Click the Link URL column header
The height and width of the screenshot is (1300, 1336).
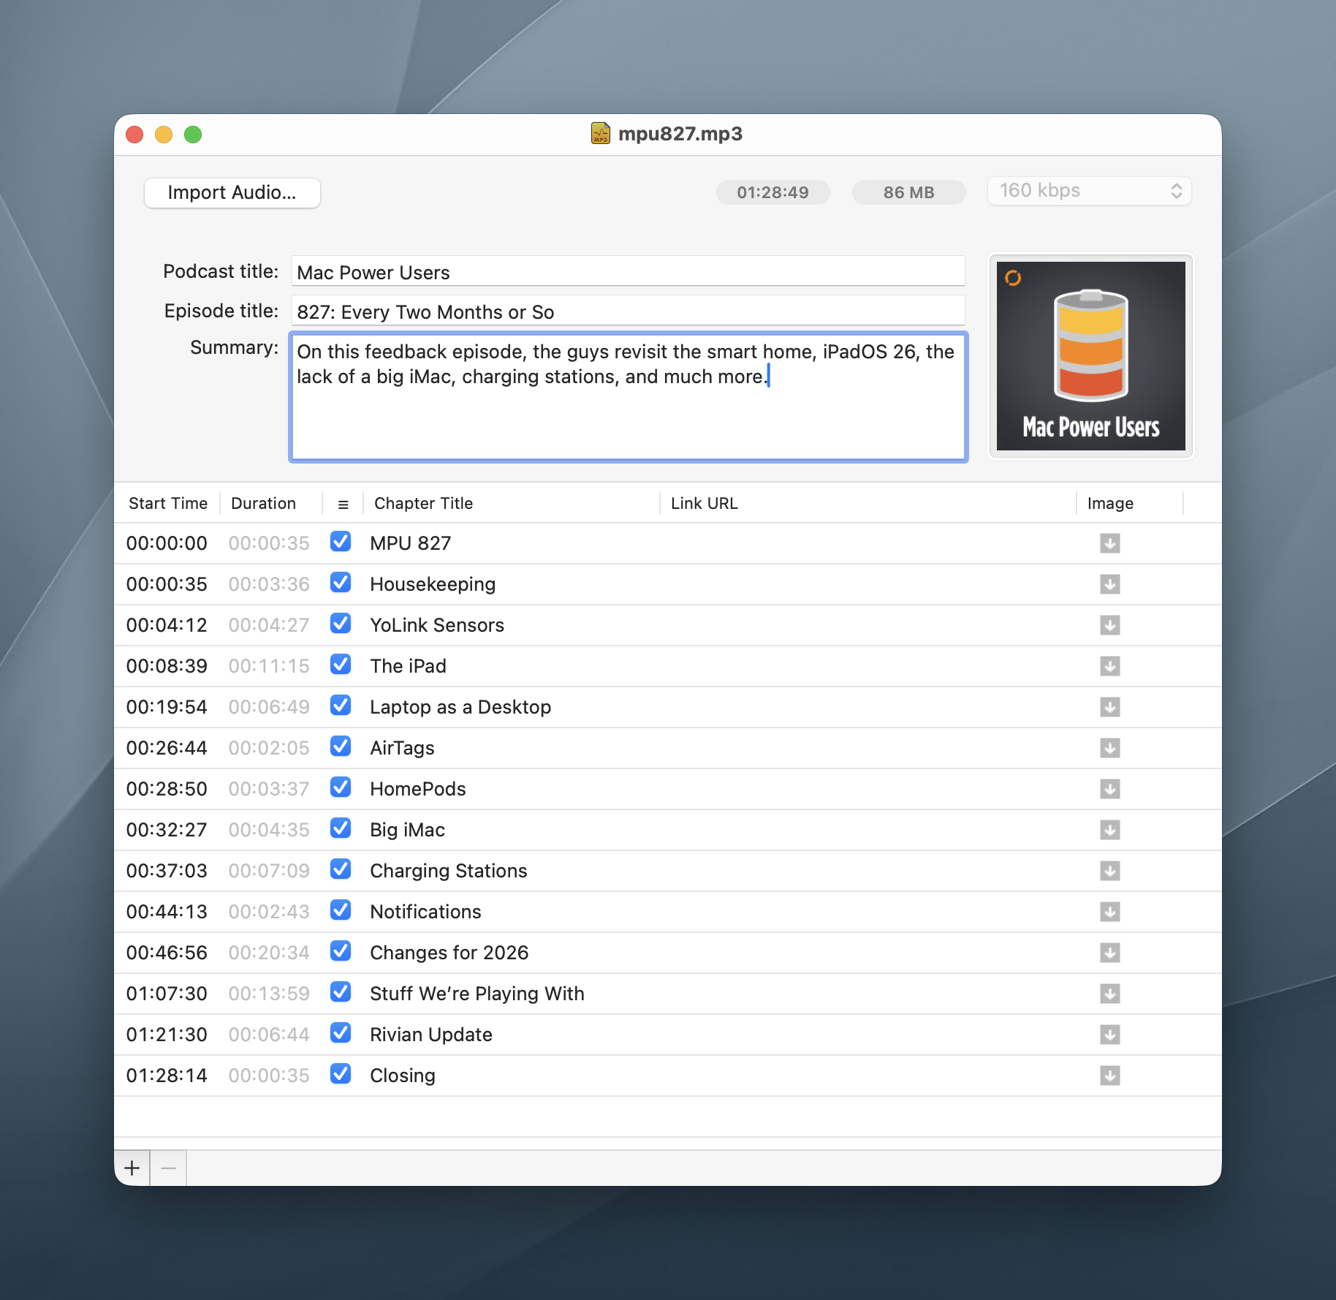705,503
